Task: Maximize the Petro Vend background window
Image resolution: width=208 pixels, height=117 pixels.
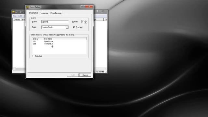Action: tap(97, 11)
